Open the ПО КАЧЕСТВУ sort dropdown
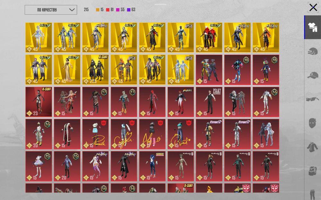This screenshot has width=321, height=200. point(51,10)
